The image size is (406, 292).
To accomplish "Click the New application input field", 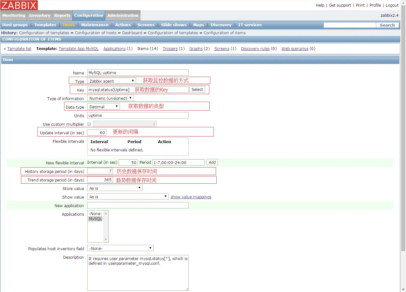I will click(x=138, y=205).
